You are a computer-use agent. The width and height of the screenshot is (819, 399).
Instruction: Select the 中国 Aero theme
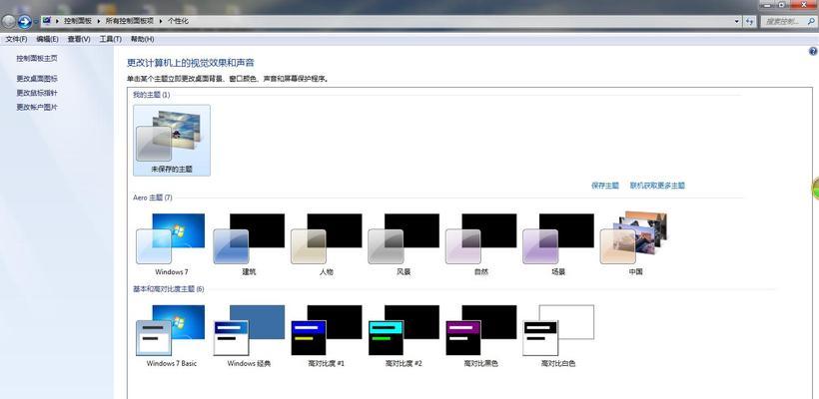click(635, 244)
